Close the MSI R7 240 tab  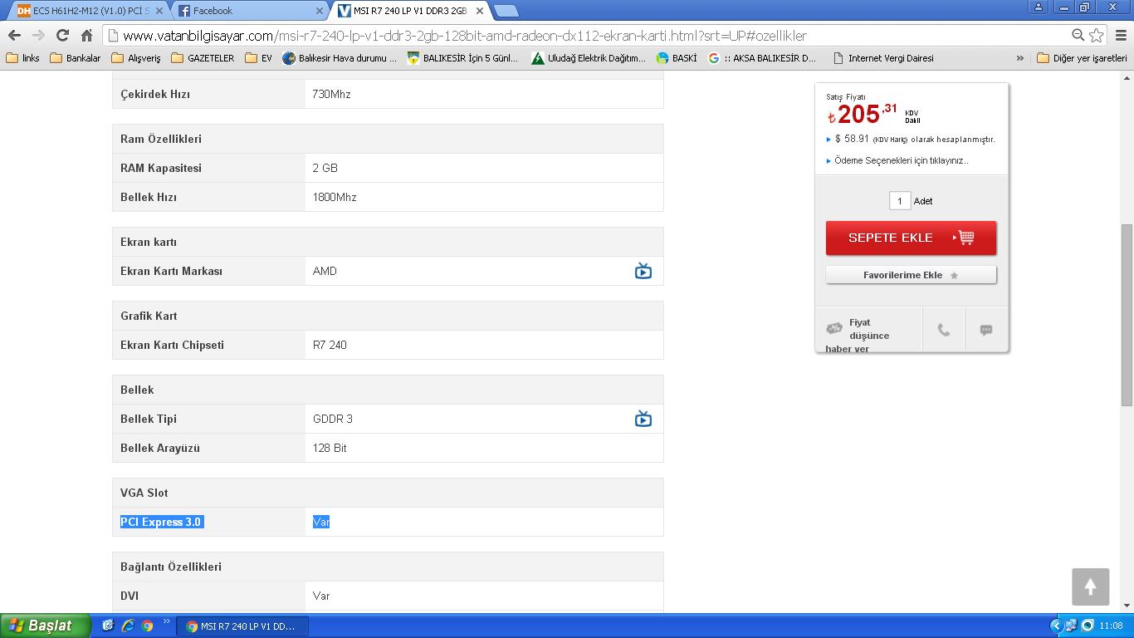[480, 11]
